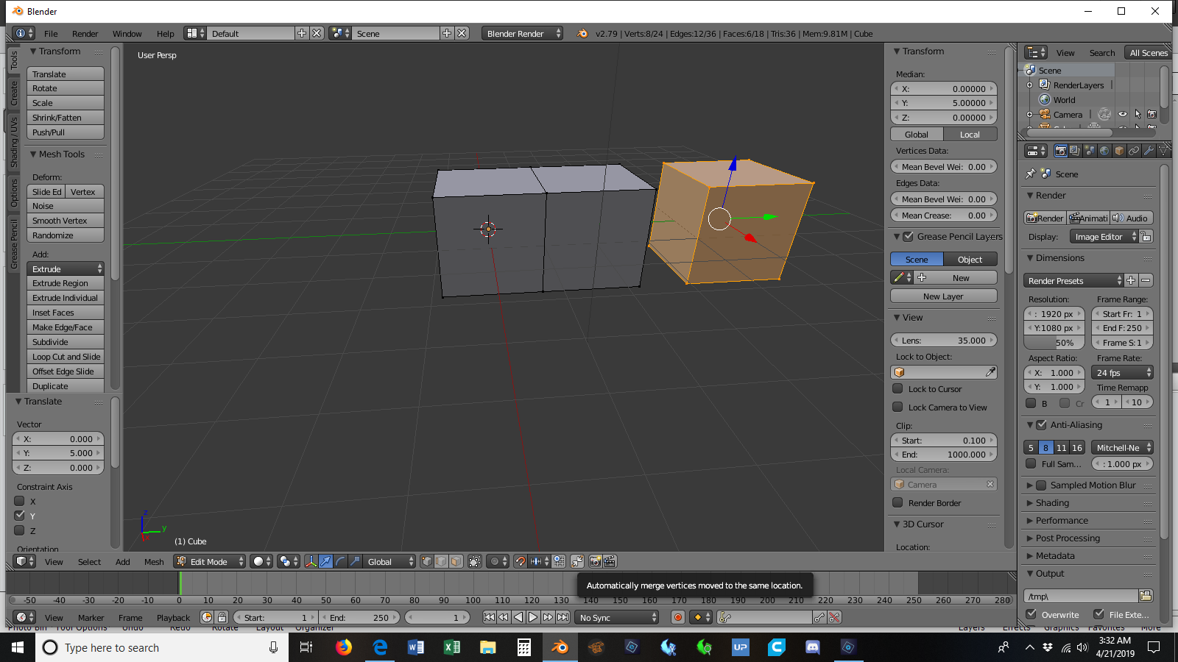Viewport: 1178px width, 662px height.
Task: Open the Object properties cube tab icon
Action: pos(1119,151)
